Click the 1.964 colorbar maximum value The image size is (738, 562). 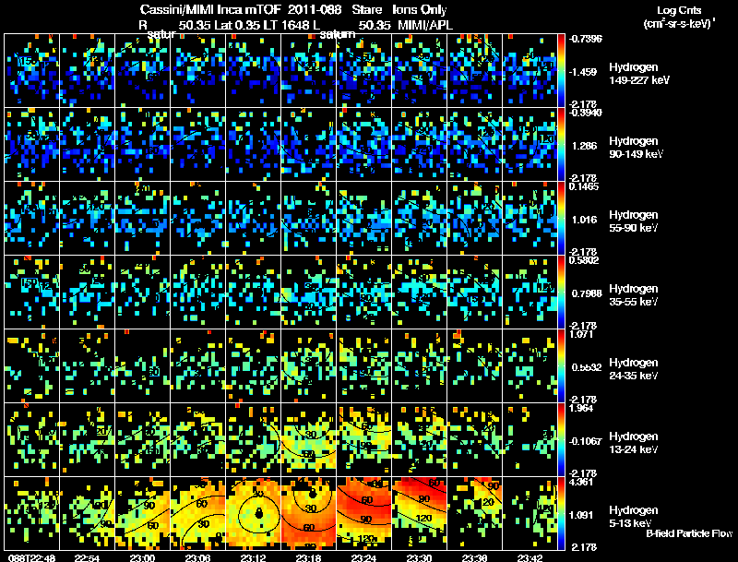[581, 408]
